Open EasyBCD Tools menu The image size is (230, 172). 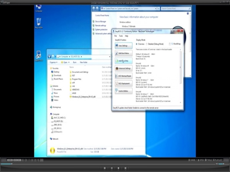[x=121, y=36]
